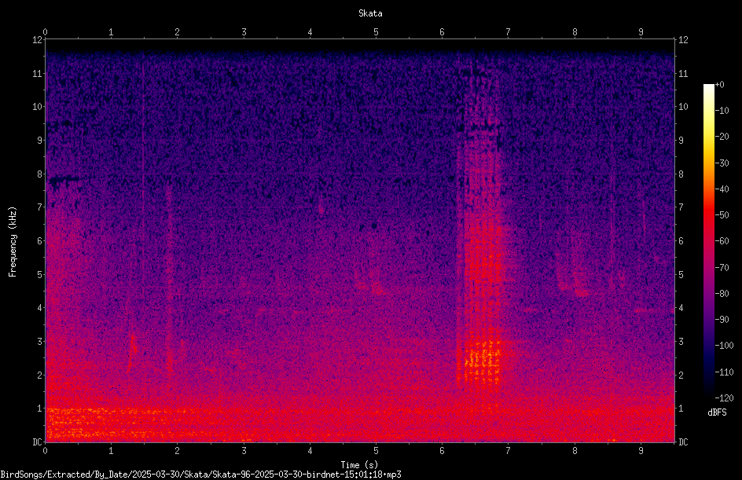Click the "-50" color bar label
The height and width of the screenshot is (480, 742).
coord(722,215)
